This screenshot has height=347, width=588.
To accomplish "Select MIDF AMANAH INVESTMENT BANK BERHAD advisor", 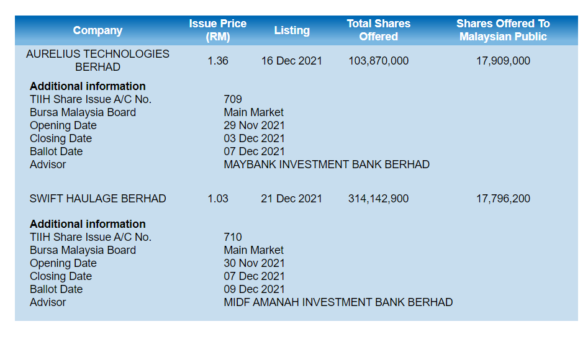I will coord(338,302).
